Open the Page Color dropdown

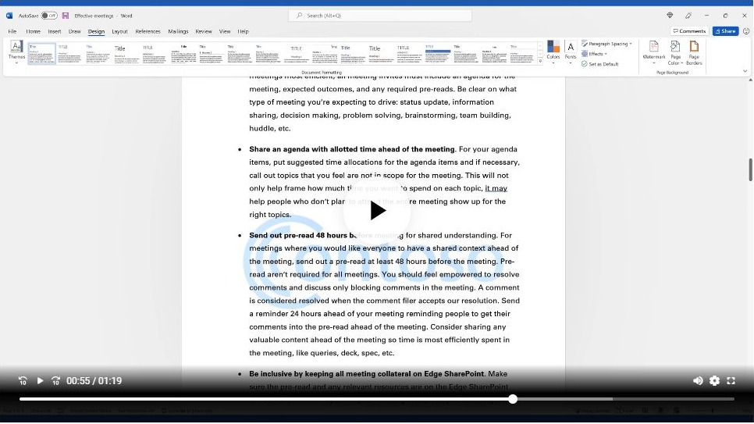675,52
